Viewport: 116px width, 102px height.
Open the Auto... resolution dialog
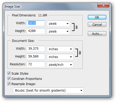97,34
